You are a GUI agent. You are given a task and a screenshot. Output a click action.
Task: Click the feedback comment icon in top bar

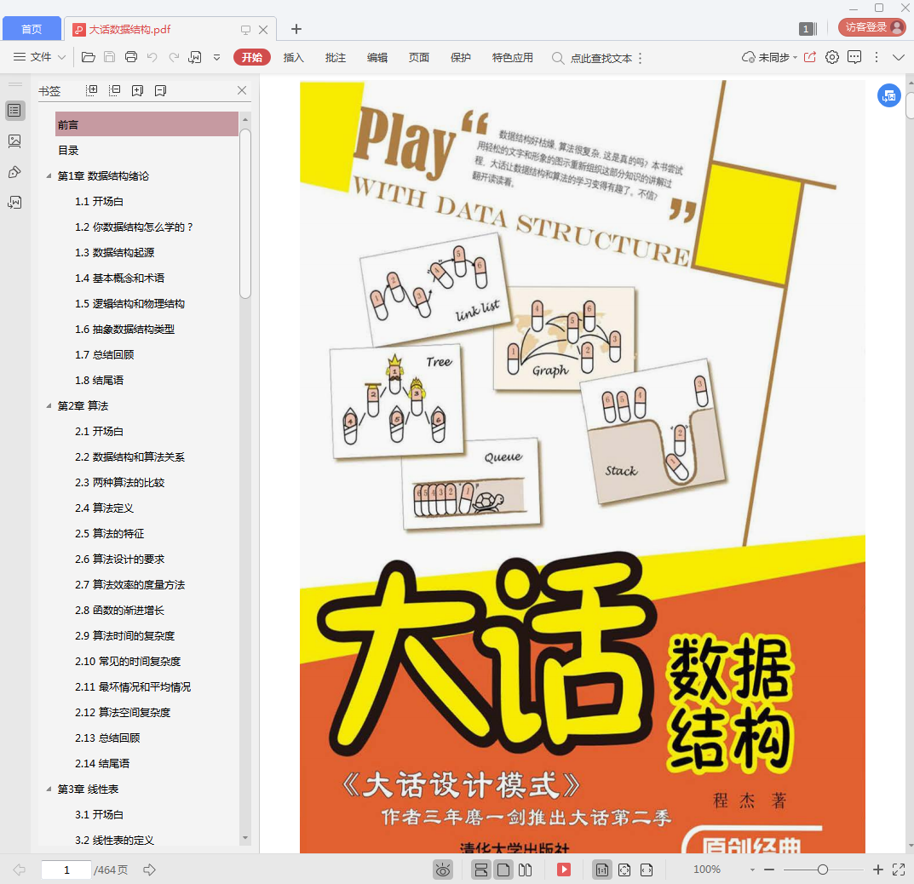pyautogui.click(x=854, y=57)
